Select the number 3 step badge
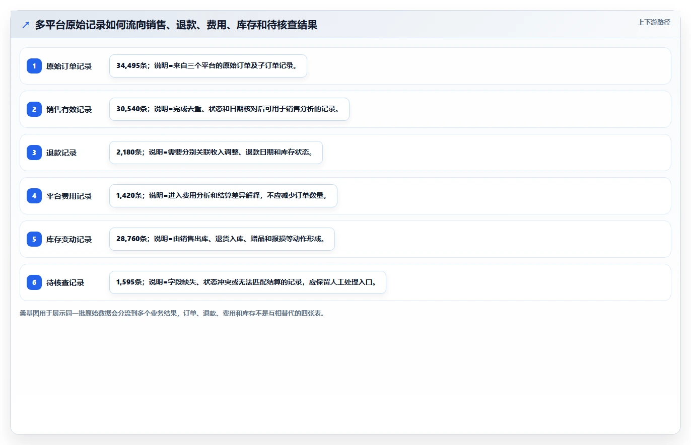 (x=34, y=153)
